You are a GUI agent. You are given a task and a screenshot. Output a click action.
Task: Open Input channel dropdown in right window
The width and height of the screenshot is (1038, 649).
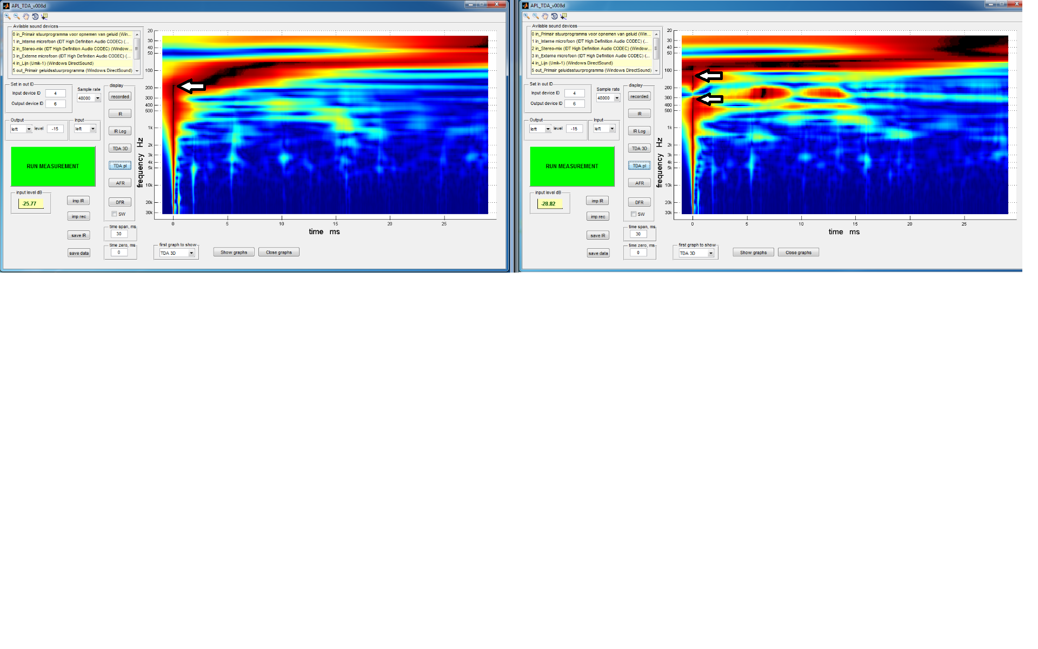(612, 129)
